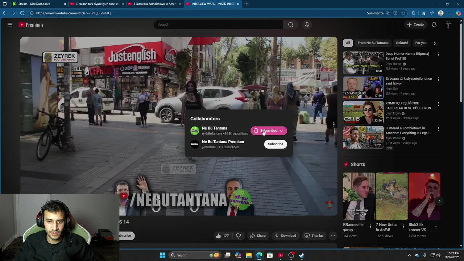464x261 pixels.
Task: Go to YouTube Premium home logo
Action: click(x=31, y=25)
